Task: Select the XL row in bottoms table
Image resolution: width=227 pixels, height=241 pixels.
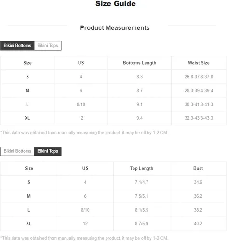Action: tap(113, 118)
